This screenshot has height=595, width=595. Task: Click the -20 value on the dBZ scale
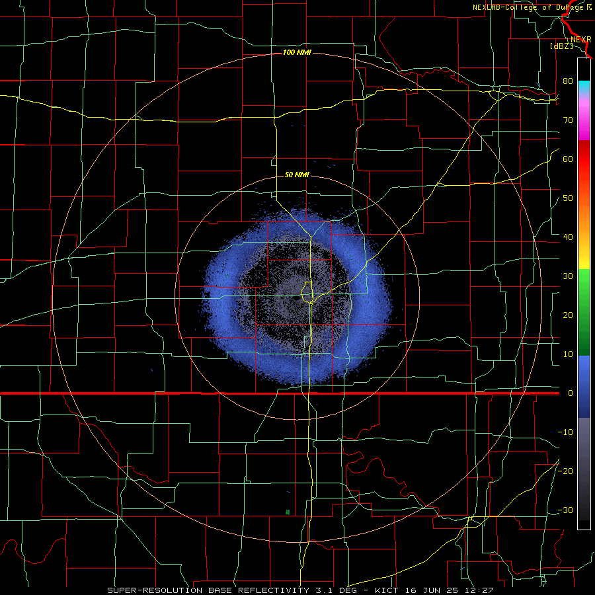click(565, 471)
